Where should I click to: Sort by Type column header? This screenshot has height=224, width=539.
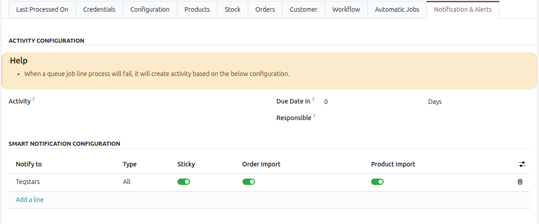130,164
